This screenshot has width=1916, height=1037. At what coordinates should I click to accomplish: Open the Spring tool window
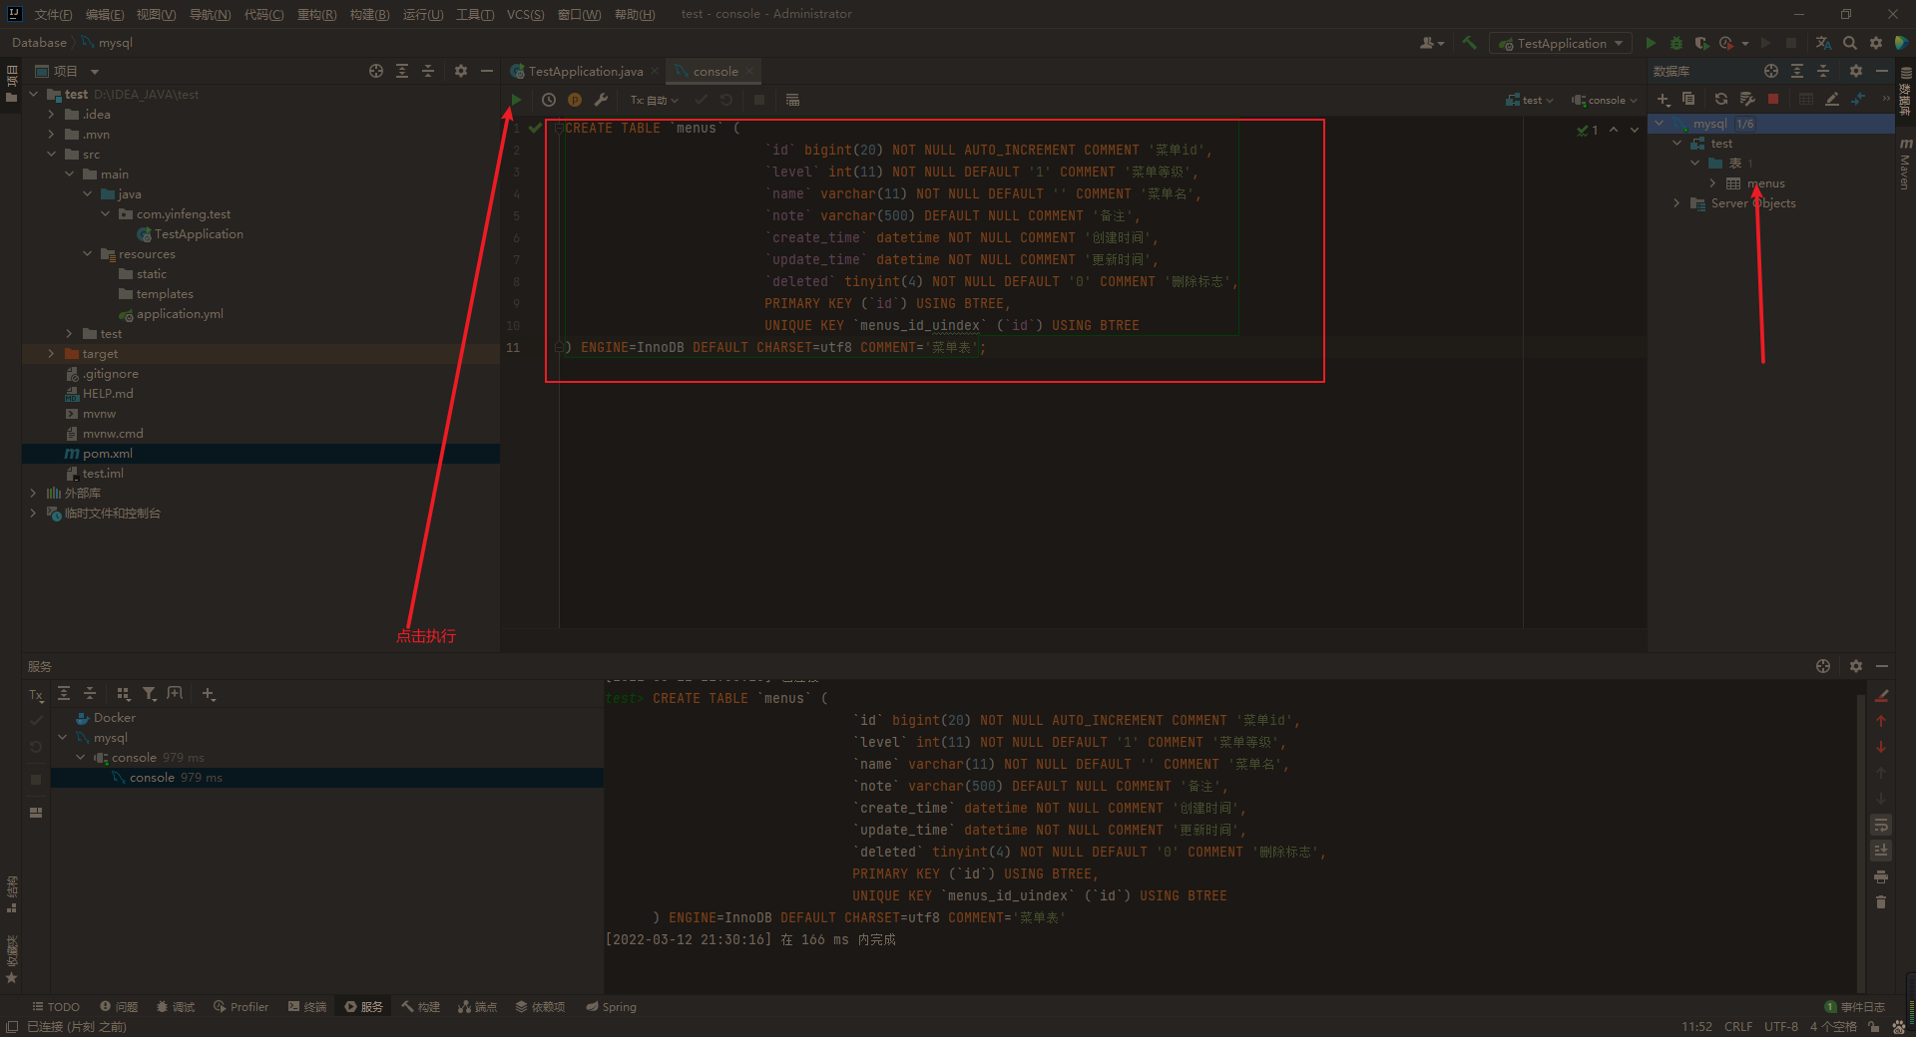coord(612,1007)
